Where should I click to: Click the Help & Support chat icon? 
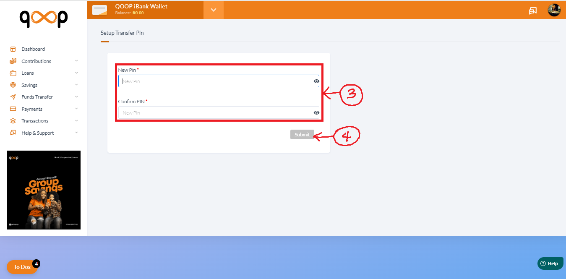point(13,133)
